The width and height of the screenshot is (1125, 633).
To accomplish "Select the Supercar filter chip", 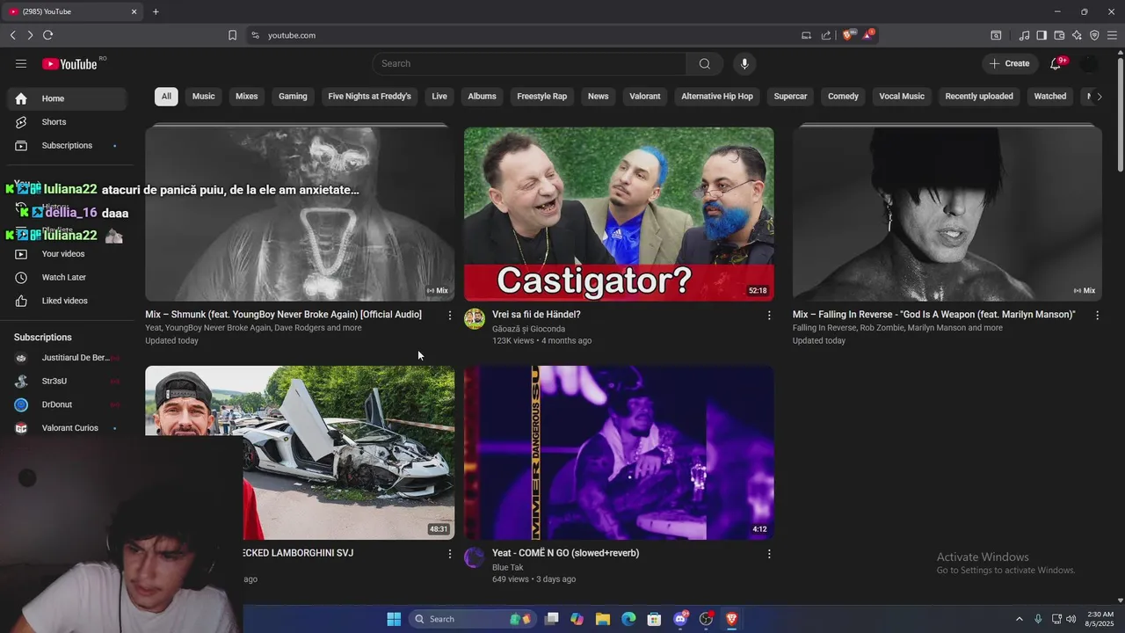I will pos(790,97).
